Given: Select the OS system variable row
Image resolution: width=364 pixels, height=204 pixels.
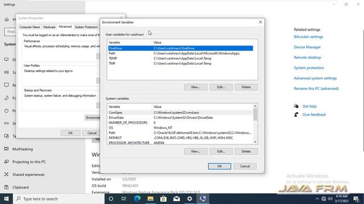Looking at the screenshot, I should (180, 127).
